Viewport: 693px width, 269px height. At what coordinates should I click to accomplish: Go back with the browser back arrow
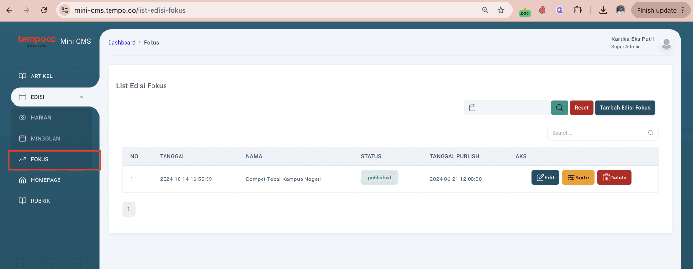pos(9,10)
